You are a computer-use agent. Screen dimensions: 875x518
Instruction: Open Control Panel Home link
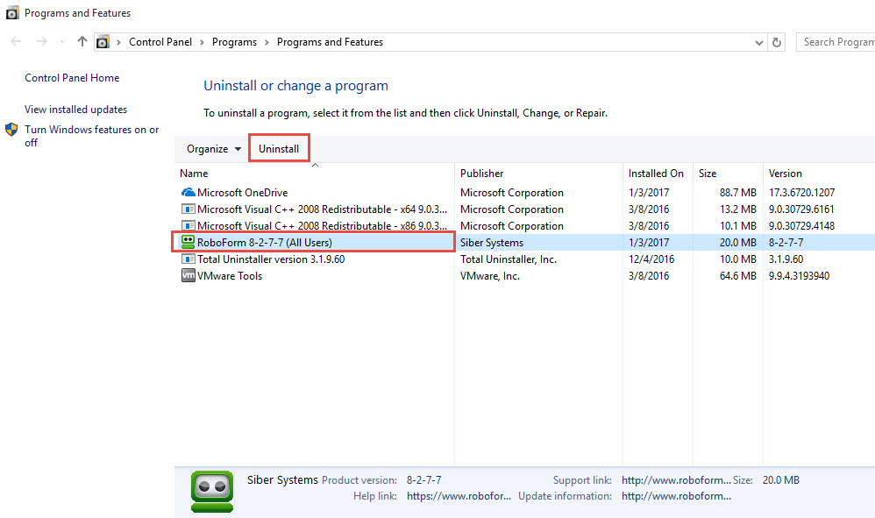coord(72,78)
